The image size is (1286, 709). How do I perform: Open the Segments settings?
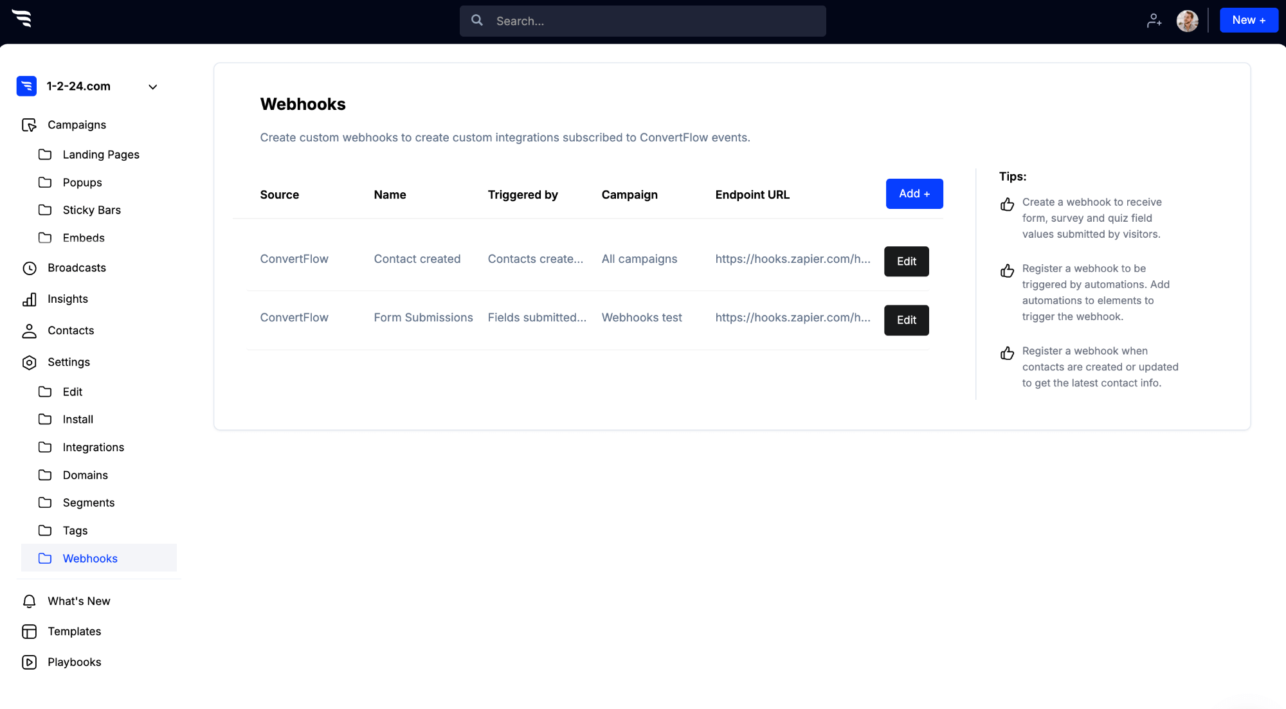pyautogui.click(x=89, y=503)
